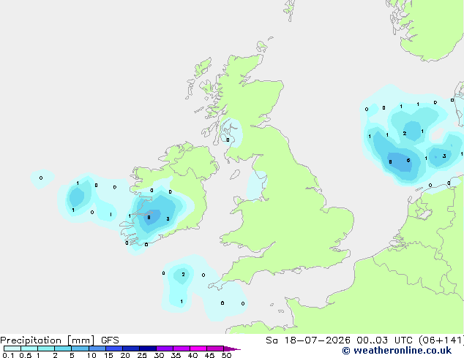Viewport: 464px width, 358px height.
Task: Click the 'Precipitation [mm] GFS' title text
Action: 59,340
